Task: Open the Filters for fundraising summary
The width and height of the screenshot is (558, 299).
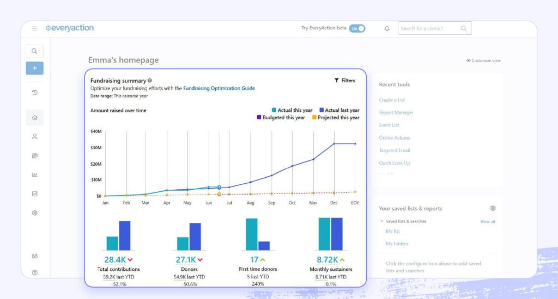Action: point(344,80)
